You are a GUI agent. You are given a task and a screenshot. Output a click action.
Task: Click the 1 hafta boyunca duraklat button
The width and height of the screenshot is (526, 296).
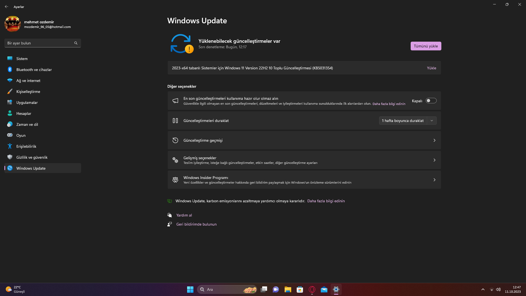click(x=403, y=121)
